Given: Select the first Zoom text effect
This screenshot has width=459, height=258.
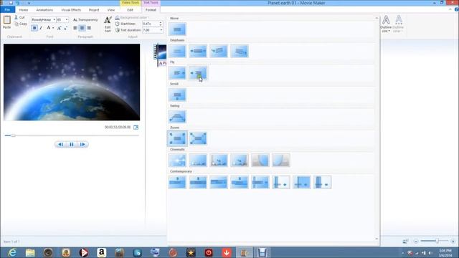Looking at the screenshot, I should (x=177, y=138).
